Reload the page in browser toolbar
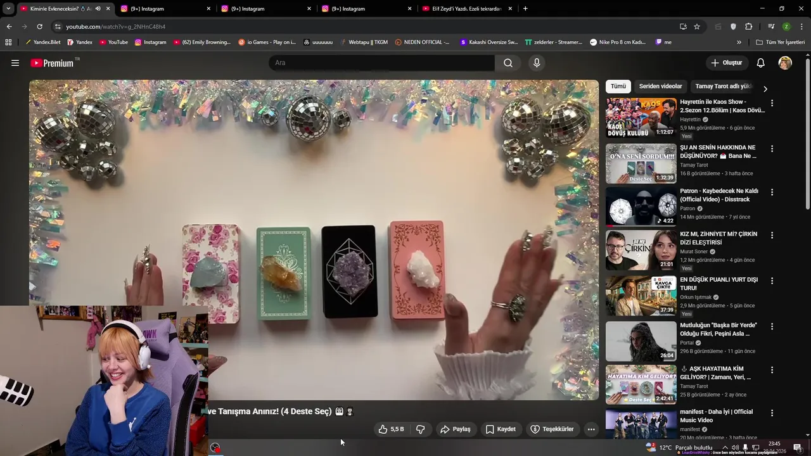 tap(39, 27)
